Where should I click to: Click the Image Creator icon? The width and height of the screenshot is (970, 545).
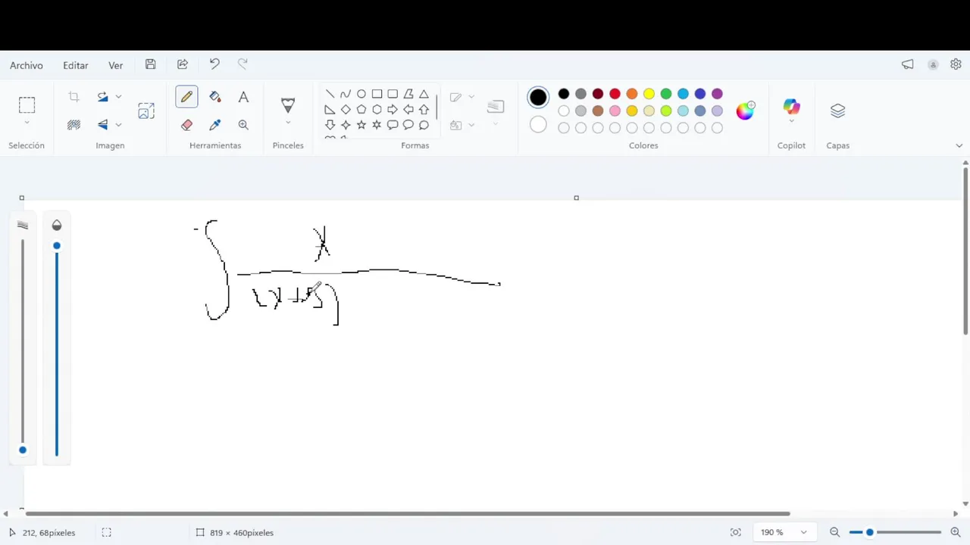coord(146,111)
